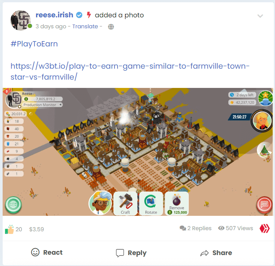Select the Rotate tool in game
Viewport: 275px width, 266px height.
pos(151,203)
